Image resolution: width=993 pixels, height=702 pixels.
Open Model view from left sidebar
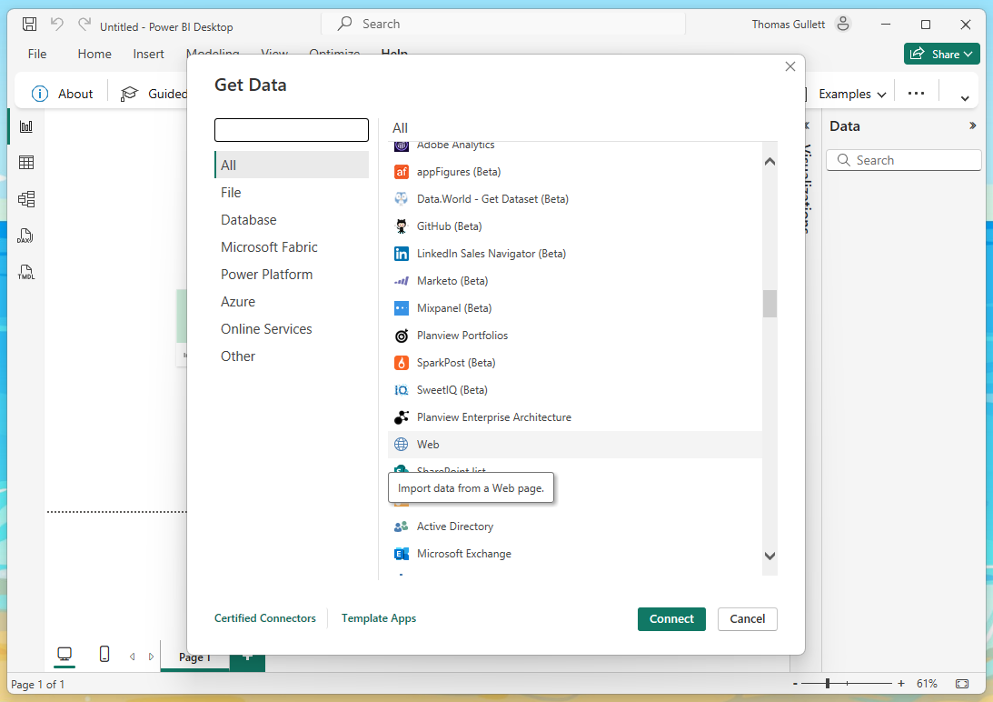(26, 199)
